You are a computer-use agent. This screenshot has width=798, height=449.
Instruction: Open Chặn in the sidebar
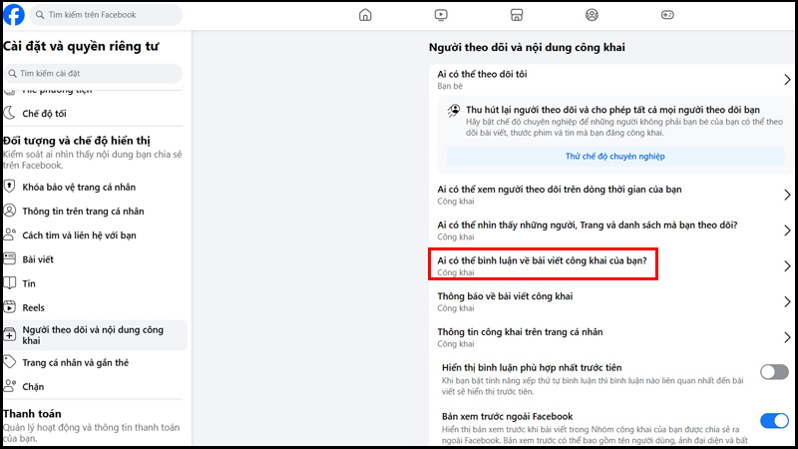click(33, 386)
